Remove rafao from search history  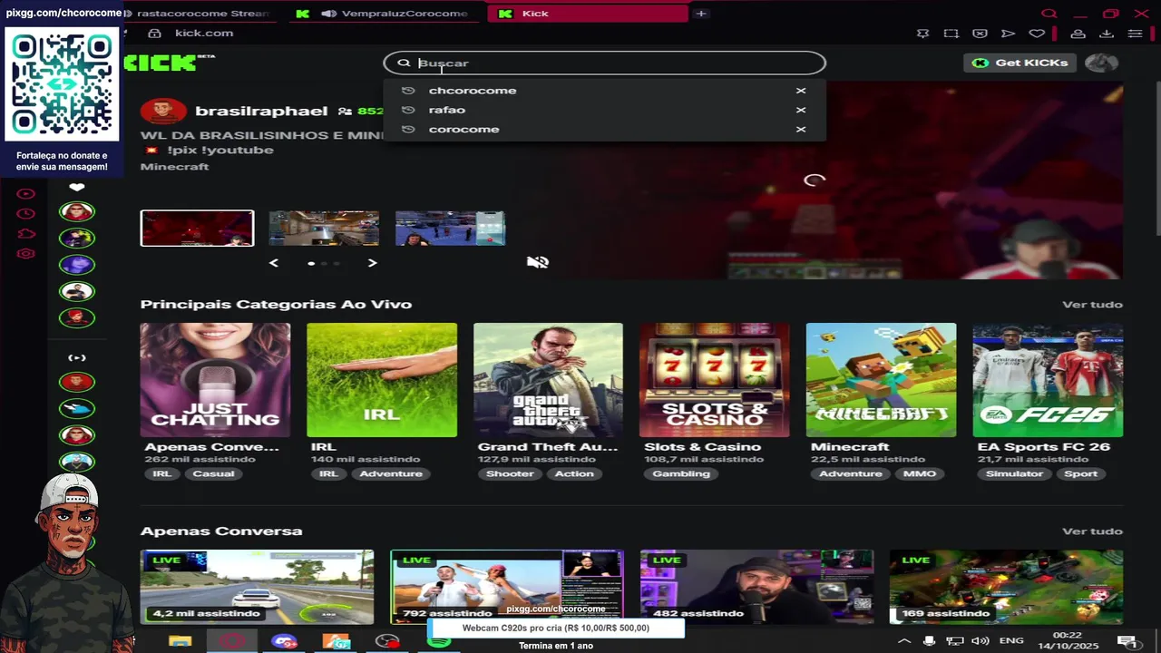pyautogui.click(x=801, y=110)
